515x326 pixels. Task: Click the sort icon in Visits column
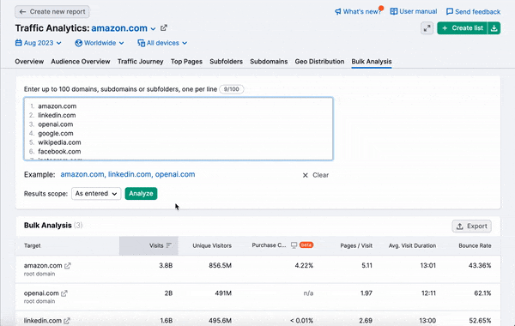169,245
